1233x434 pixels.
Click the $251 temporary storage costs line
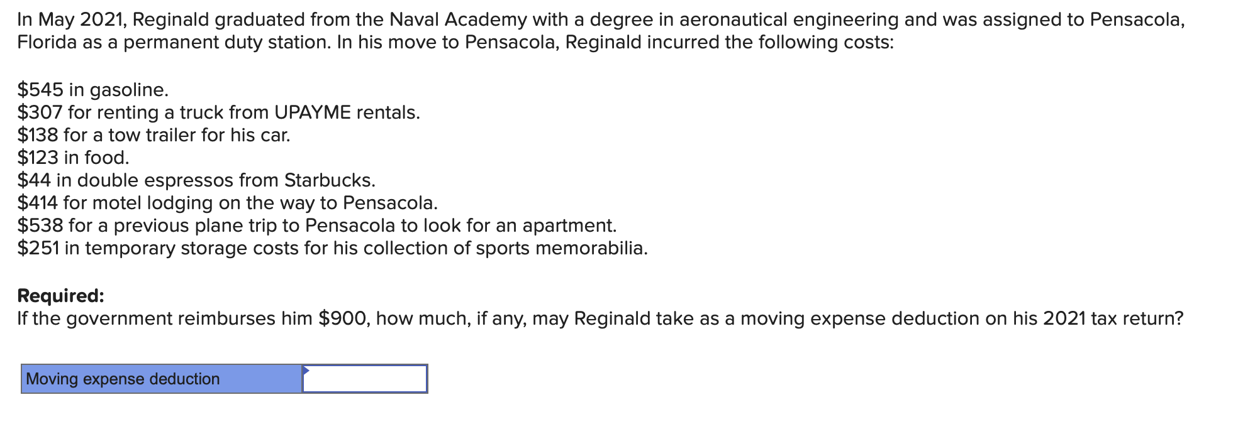click(332, 248)
